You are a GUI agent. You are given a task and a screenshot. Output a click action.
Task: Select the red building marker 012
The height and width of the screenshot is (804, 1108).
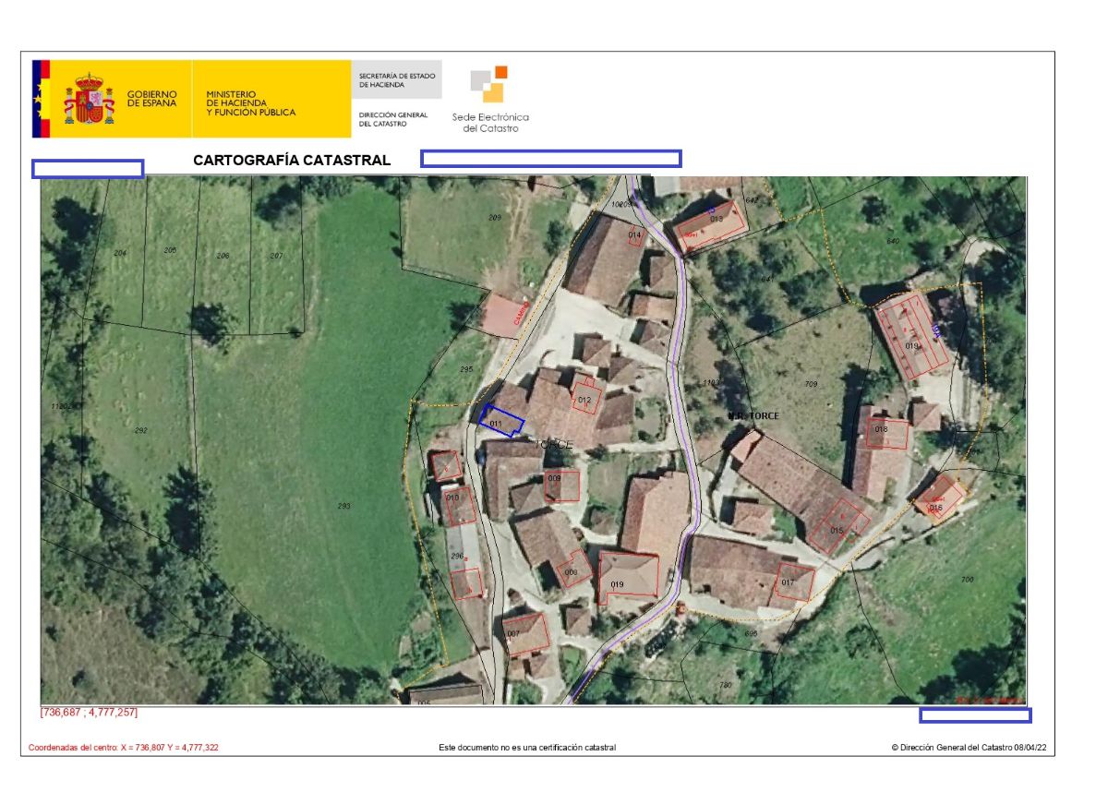[x=585, y=399]
